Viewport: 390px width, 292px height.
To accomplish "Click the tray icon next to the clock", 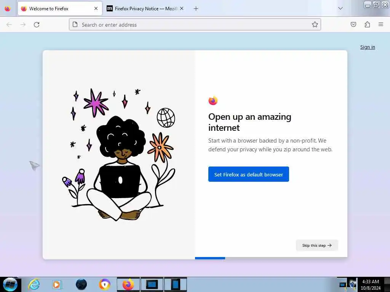I will [x=353, y=284].
